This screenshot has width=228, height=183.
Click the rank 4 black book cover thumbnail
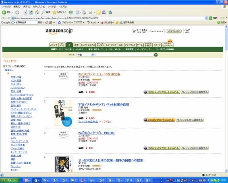(63, 164)
